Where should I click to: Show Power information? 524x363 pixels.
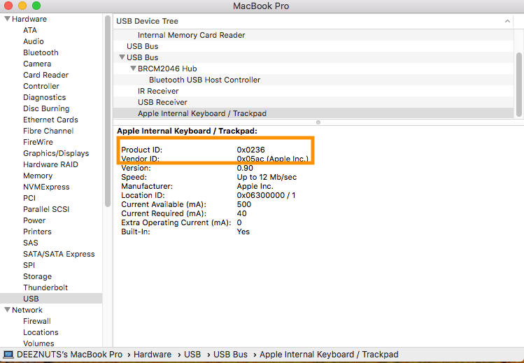point(34,220)
